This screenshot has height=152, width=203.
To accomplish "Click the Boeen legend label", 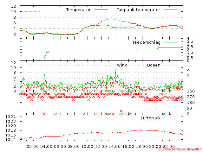I will 154,65.
